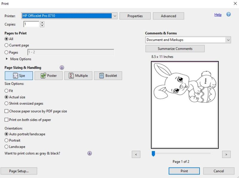Select the Size page sizing button
Image resolution: width=239 pixels, height=178 pixels.
(19, 76)
